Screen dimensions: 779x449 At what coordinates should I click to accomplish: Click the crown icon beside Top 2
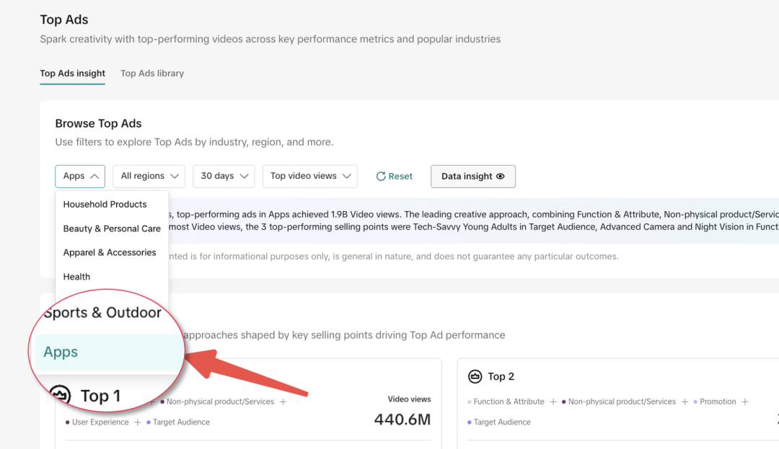click(x=475, y=376)
